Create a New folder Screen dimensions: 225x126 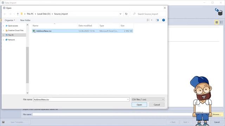[x=25, y=20]
